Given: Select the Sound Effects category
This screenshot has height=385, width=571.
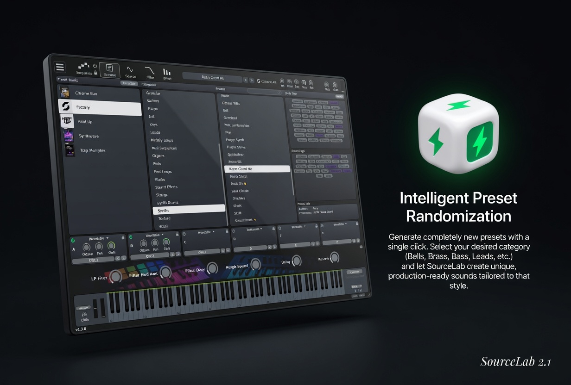Looking at the screenshot, I should 166,187.
